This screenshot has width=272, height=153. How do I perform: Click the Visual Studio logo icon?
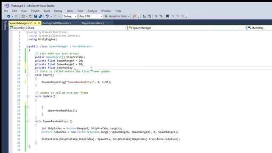6,6
